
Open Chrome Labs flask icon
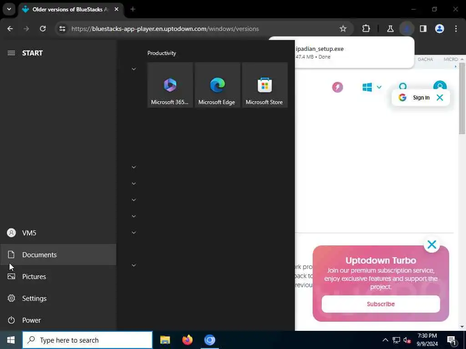(x=390, y=29)
